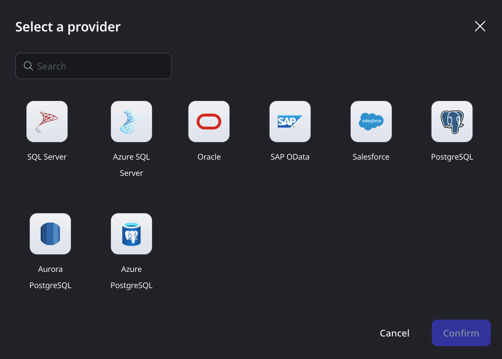This screenshot has width=502, height=359.
Task: Click the magnifier icon in search box
Action: point(28,66)
